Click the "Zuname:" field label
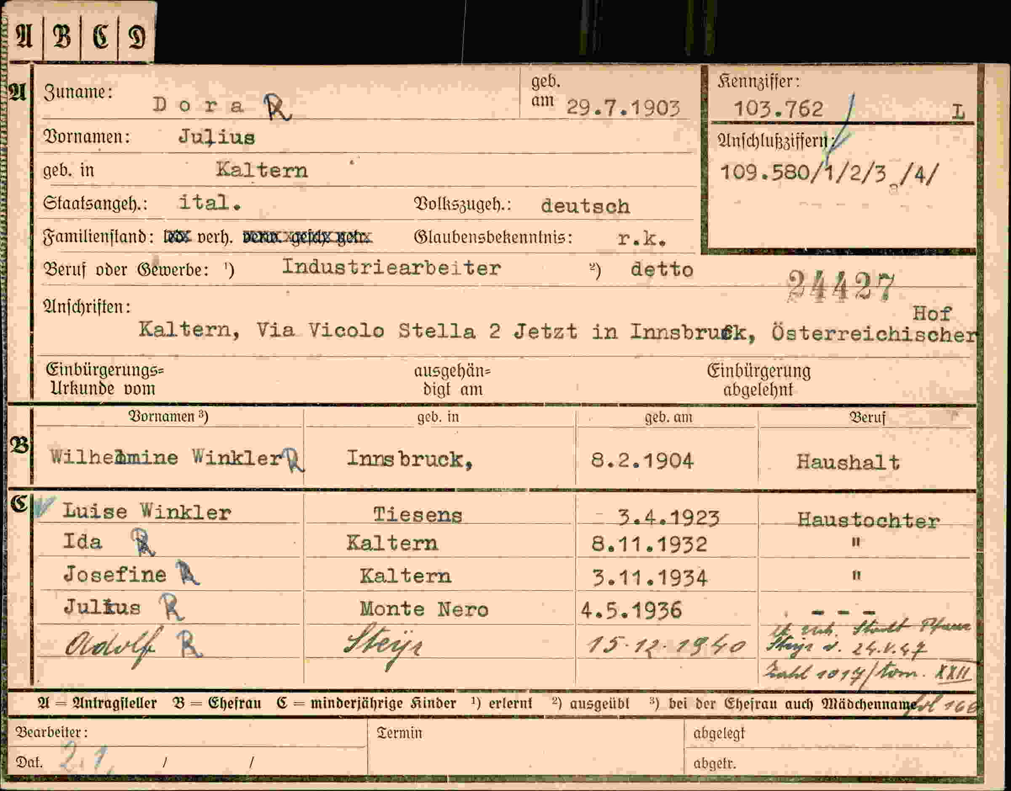 [x=78, y=92]
